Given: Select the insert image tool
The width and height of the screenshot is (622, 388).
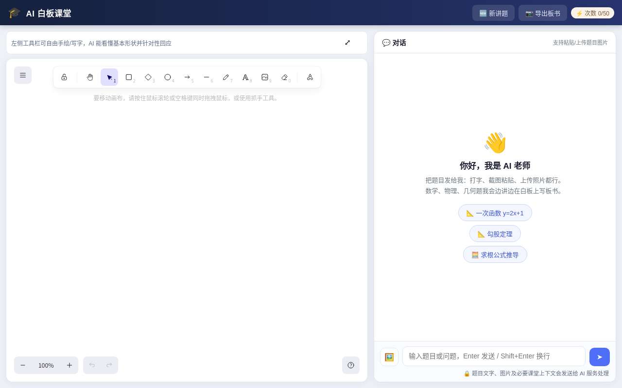Looking at the screenshot, I should [265, 77].
